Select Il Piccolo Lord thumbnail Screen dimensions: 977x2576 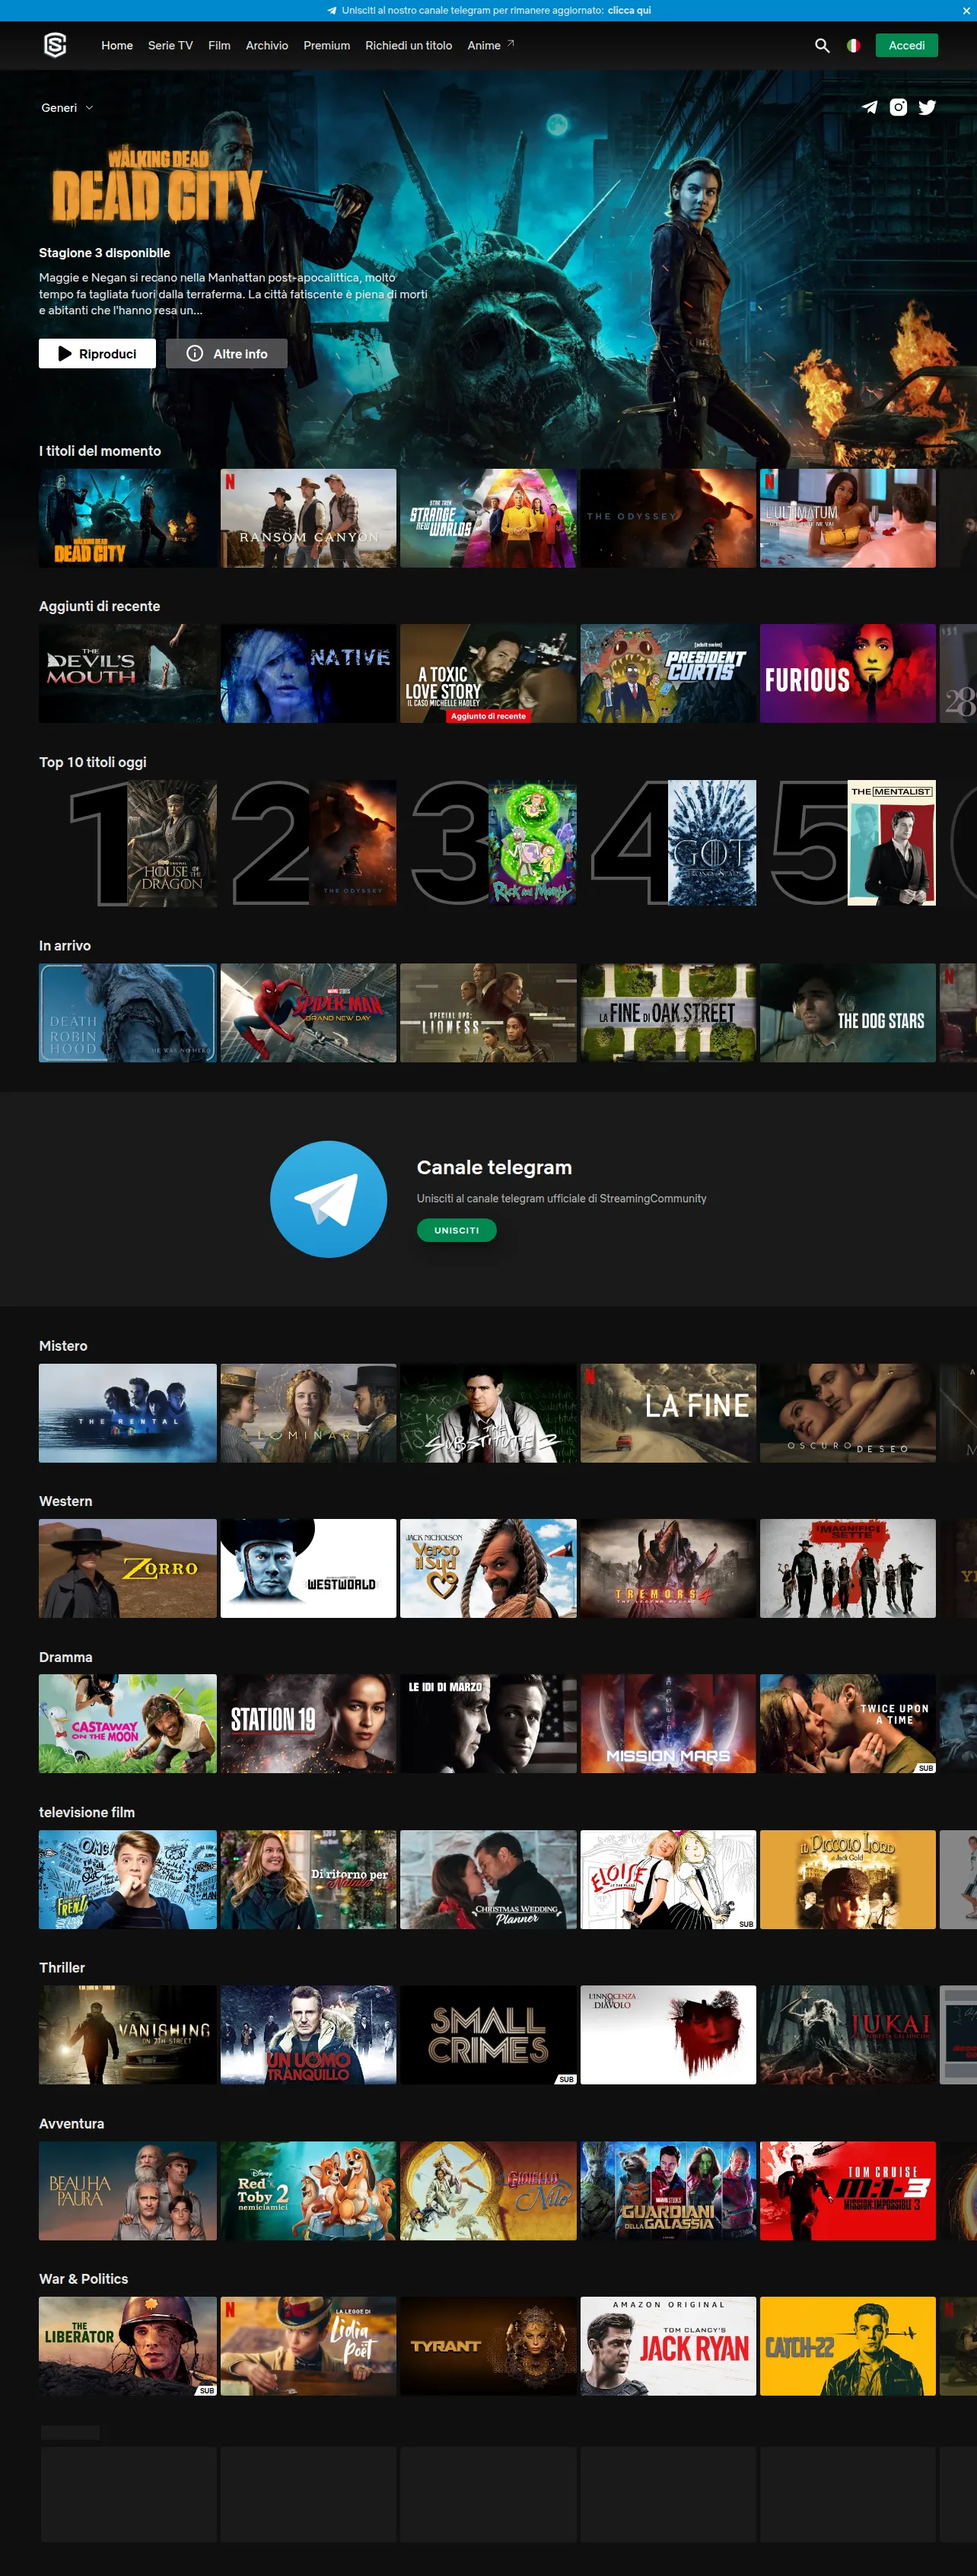848,1879
